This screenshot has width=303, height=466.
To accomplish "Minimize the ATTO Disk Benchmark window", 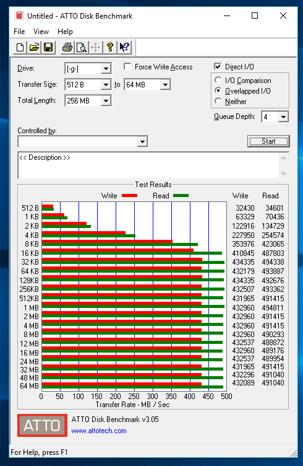I will tap(227, 15).
